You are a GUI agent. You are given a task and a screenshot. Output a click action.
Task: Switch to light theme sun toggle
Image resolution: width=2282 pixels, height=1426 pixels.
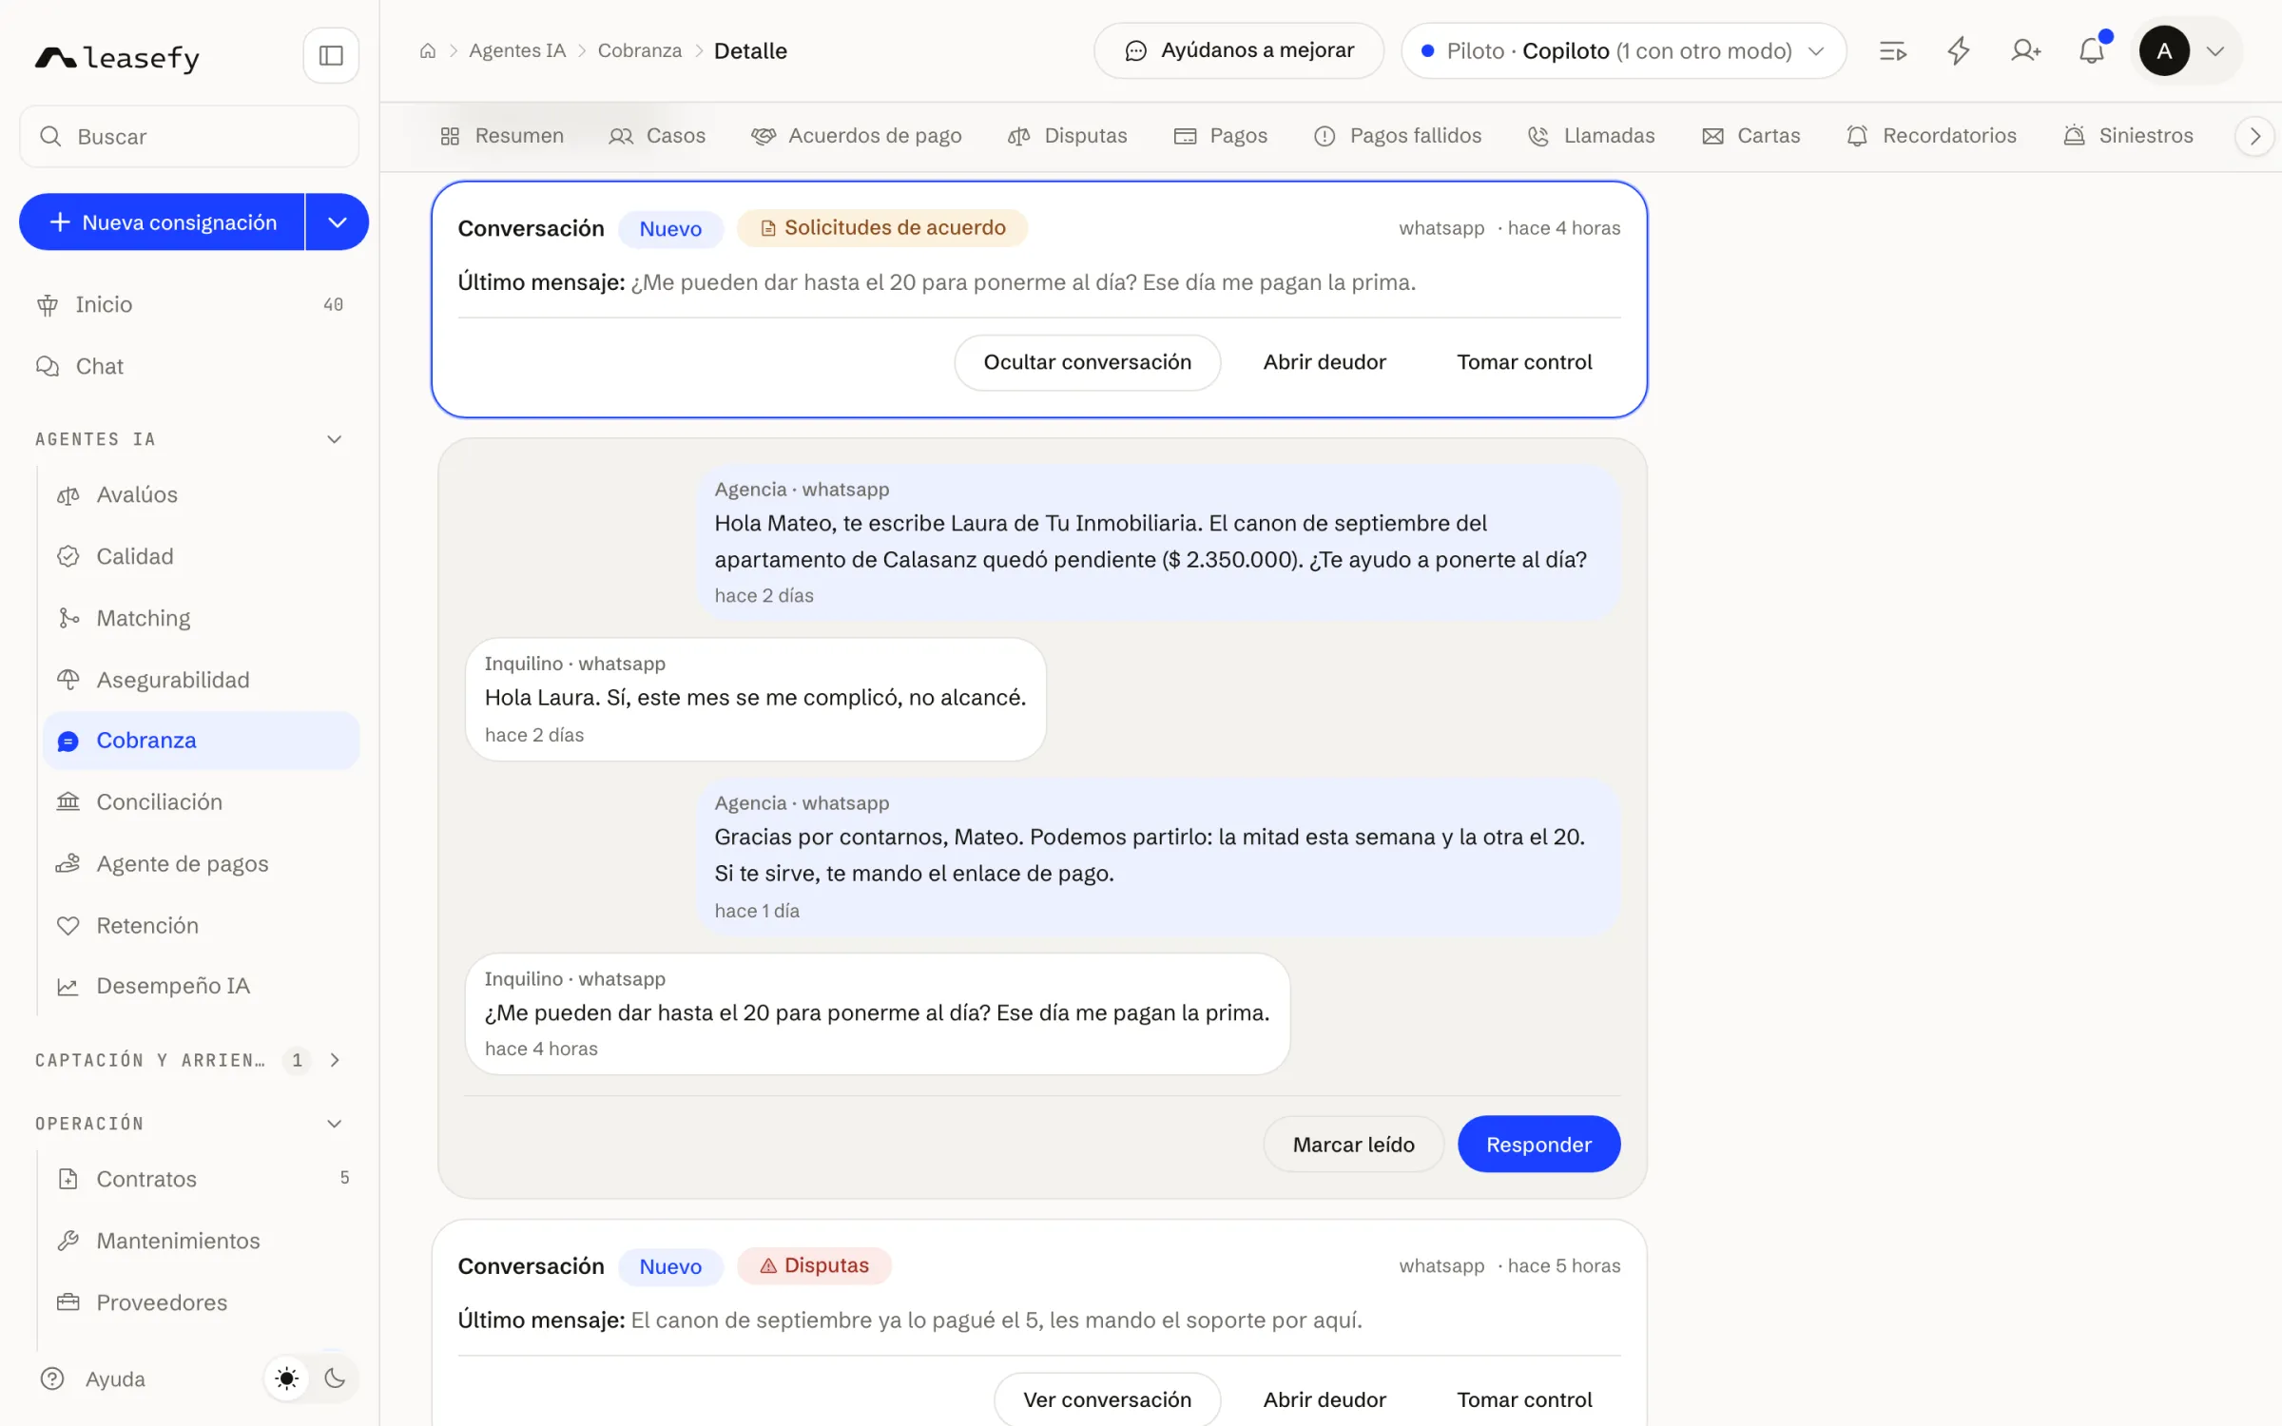[x=286, y=1378]
